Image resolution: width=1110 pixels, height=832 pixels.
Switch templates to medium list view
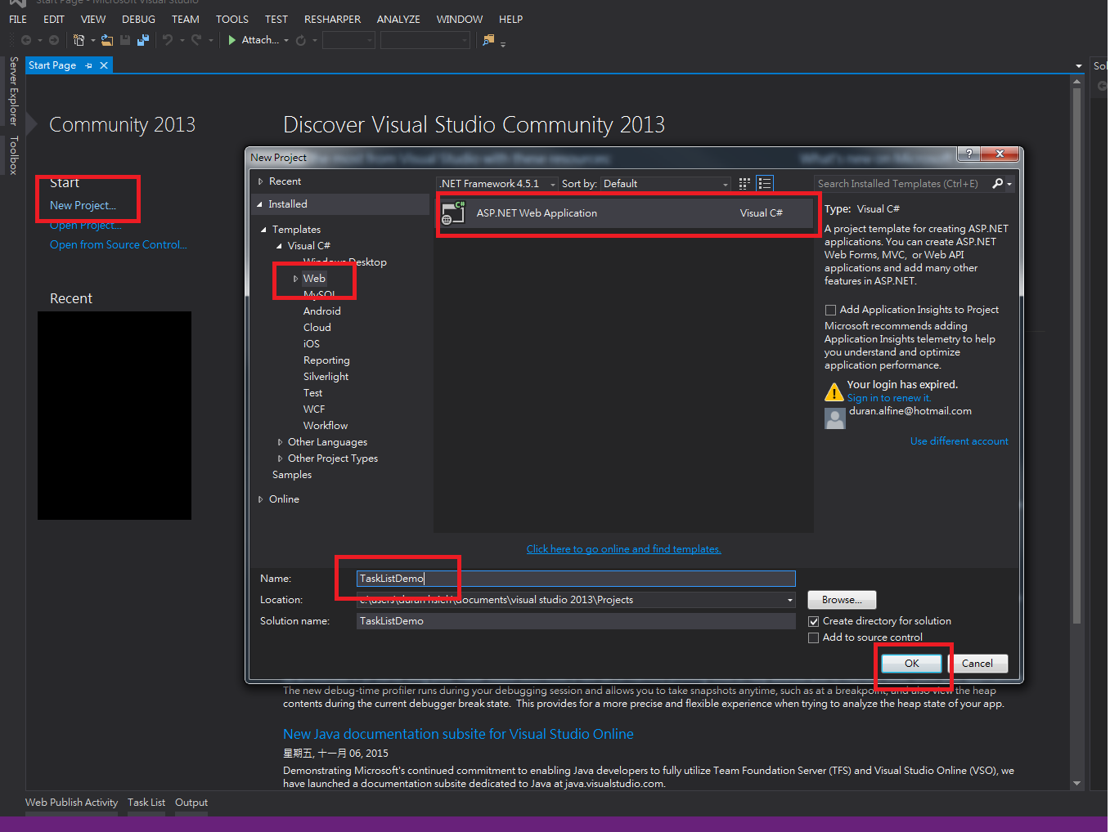(x=765, y=184)
